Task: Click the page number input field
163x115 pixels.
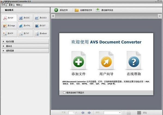Action: point(71,113)
